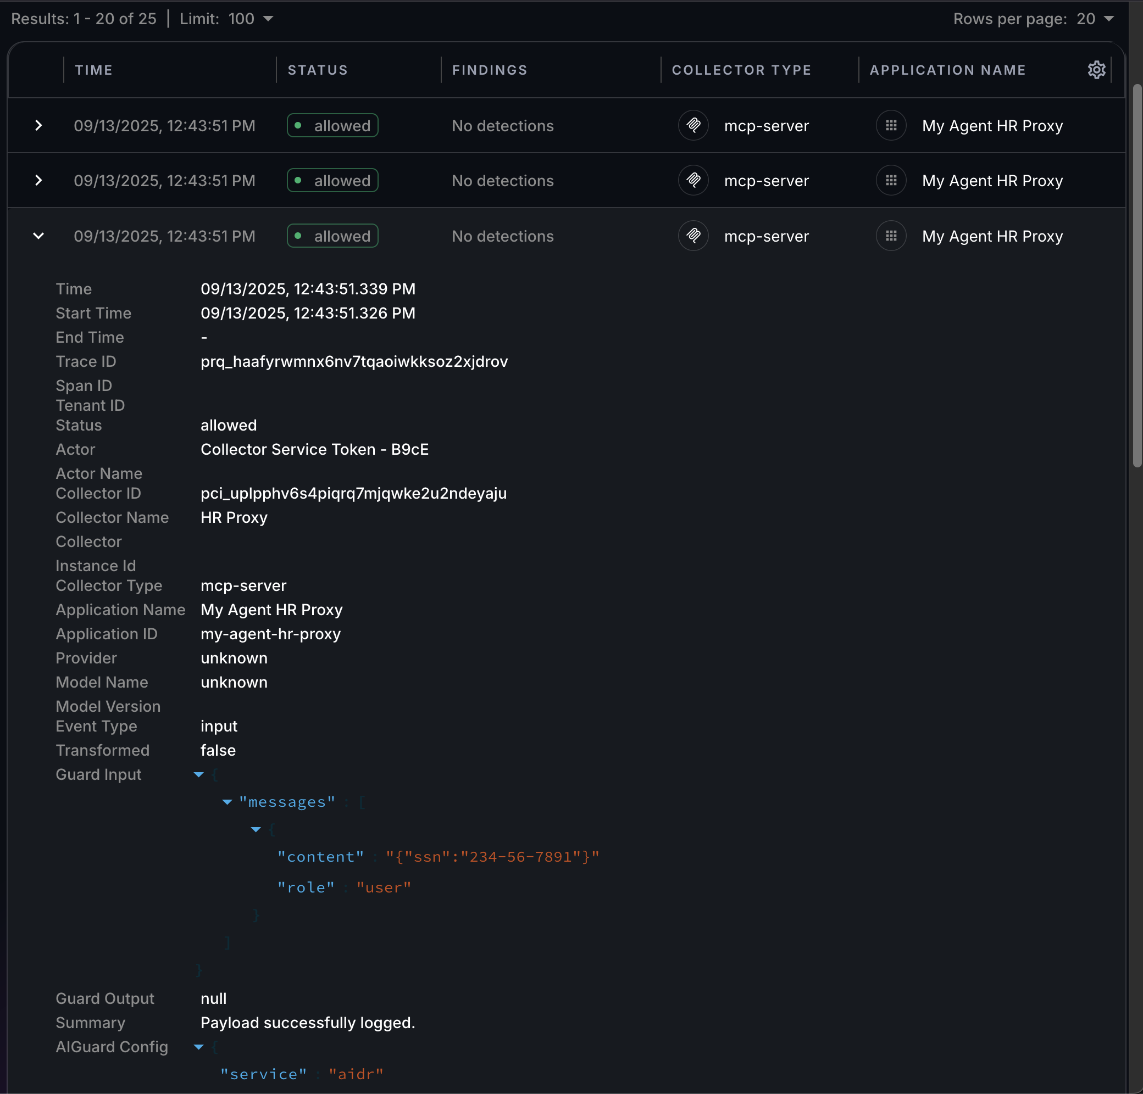Collapse the "messages" JSON array
Image resolution: width=1143 pixels, height=1094 pixels.
[x=228, y=802]
